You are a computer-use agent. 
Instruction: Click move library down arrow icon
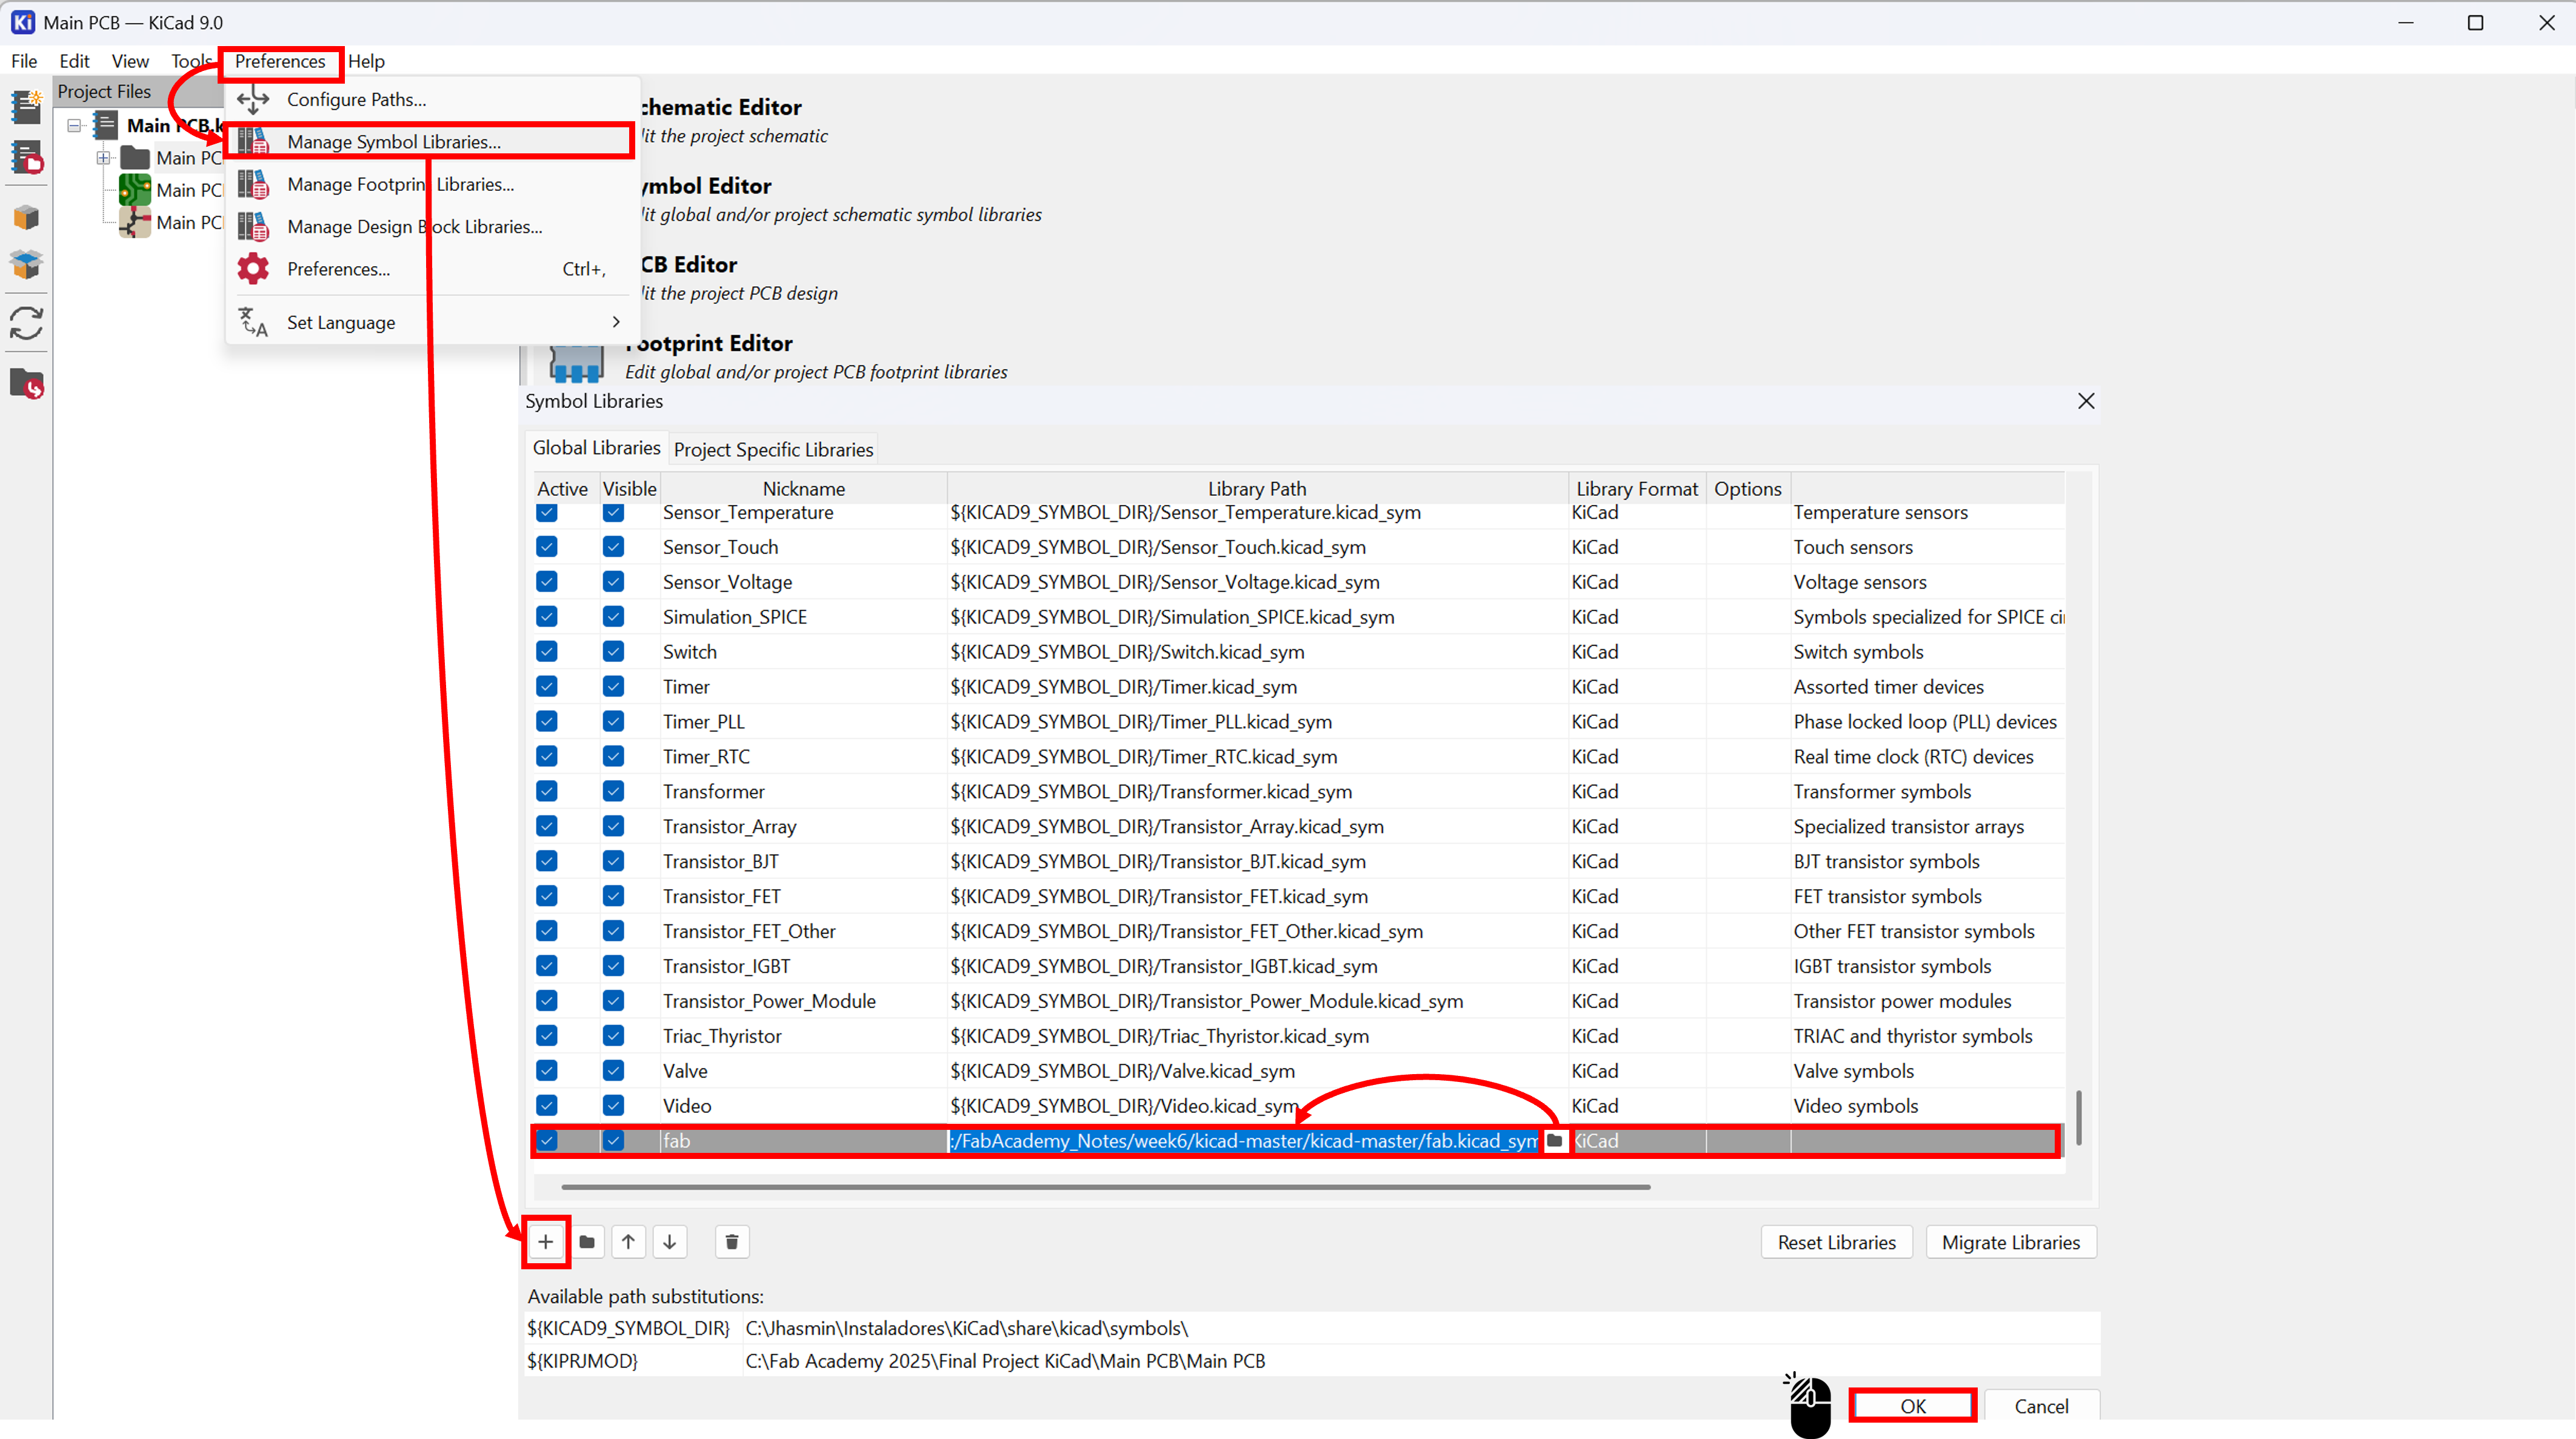tap(670, 1242)
